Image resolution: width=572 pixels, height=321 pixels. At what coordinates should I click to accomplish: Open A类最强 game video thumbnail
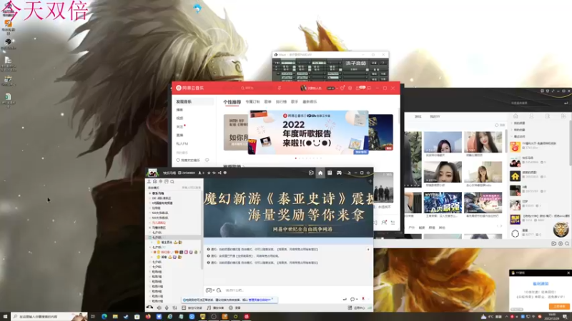[443, 203]
